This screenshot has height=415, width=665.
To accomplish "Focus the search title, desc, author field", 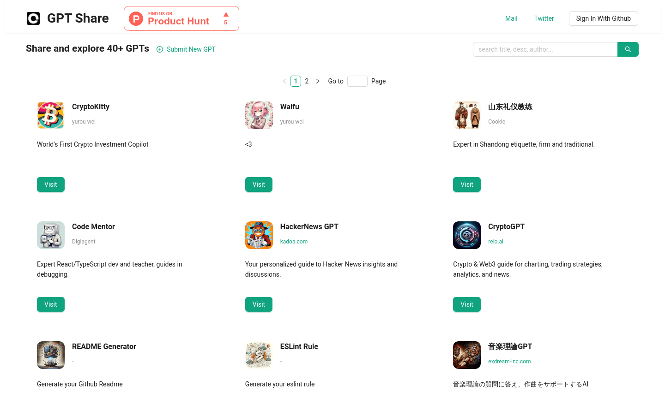I will (545, 49).
